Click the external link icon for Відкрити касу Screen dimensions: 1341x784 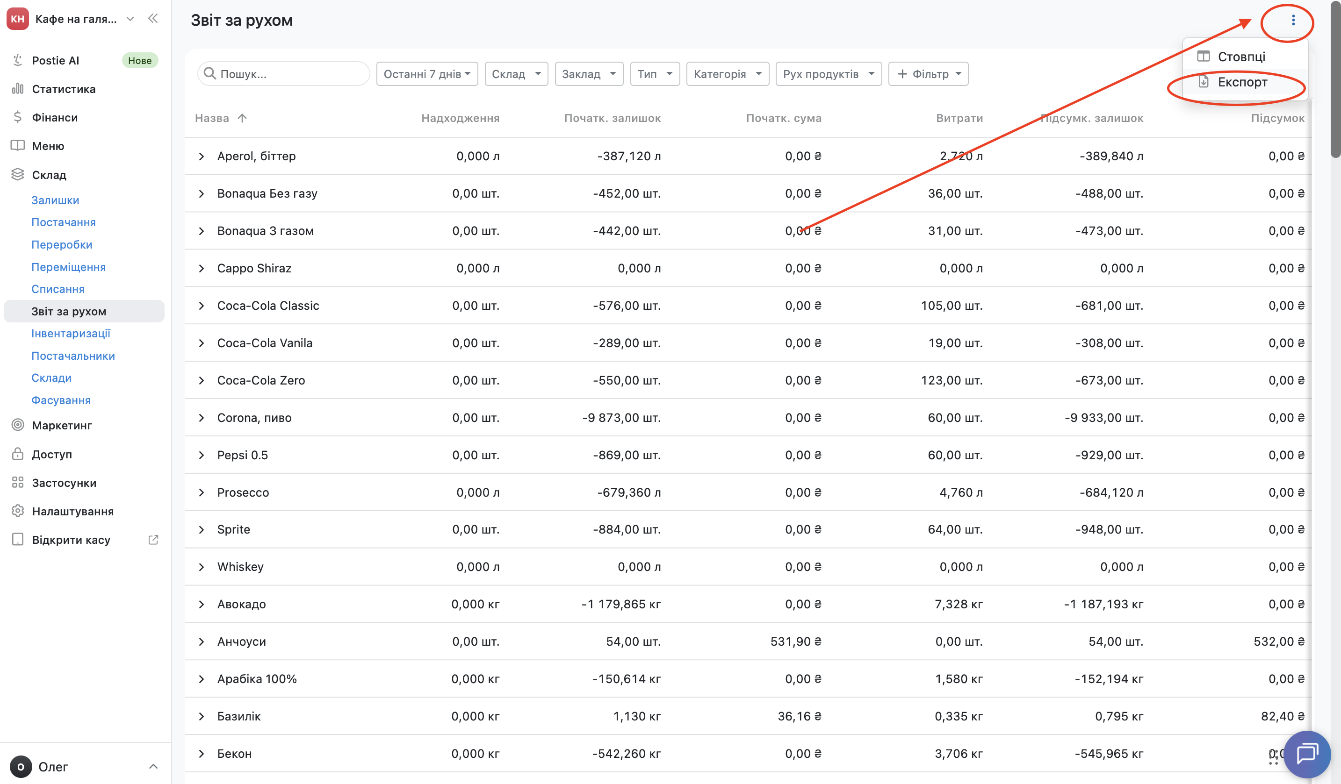[x=153, y=539]
